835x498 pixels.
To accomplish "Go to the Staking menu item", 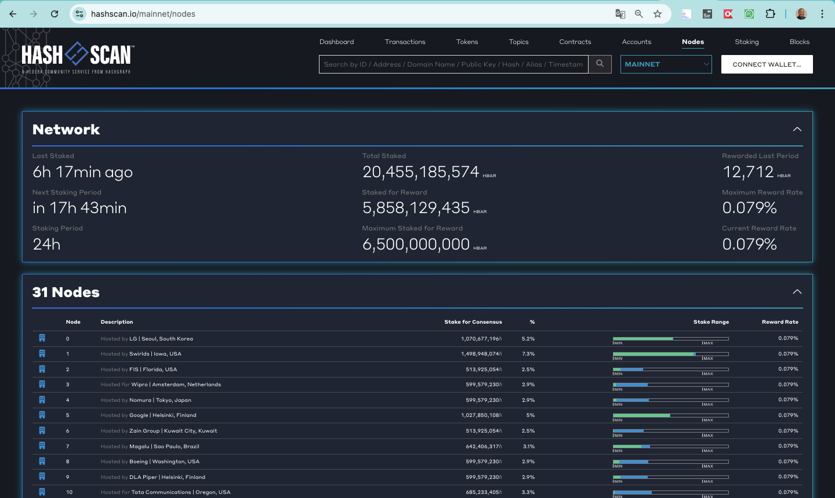I will tap(747, 42).
